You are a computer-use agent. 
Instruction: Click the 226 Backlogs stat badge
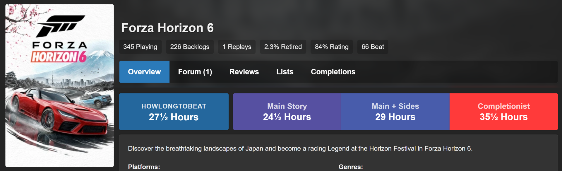click(190, 47)
